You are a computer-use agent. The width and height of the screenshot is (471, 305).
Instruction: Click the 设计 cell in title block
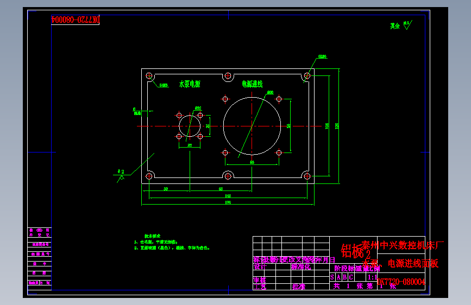click(x=260, y=266)
